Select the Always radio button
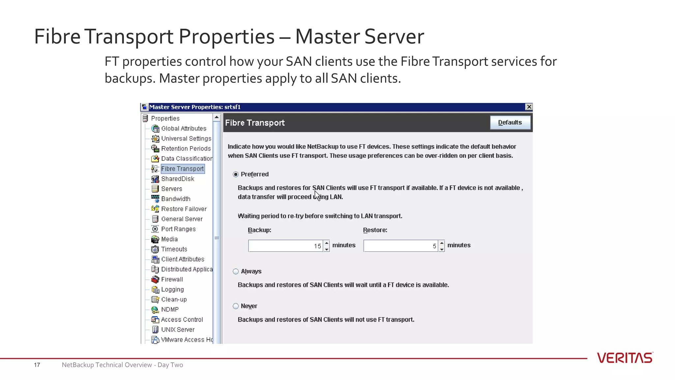This screenshot has height=380, width=675. [x=236, y=271]
